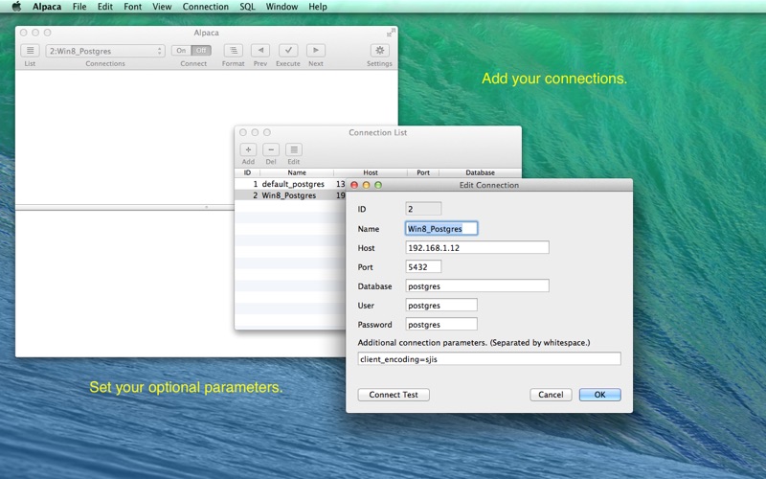Zoom Edit Connection with green button
Screen dimensions: 766x479
[x=378, y=185]
